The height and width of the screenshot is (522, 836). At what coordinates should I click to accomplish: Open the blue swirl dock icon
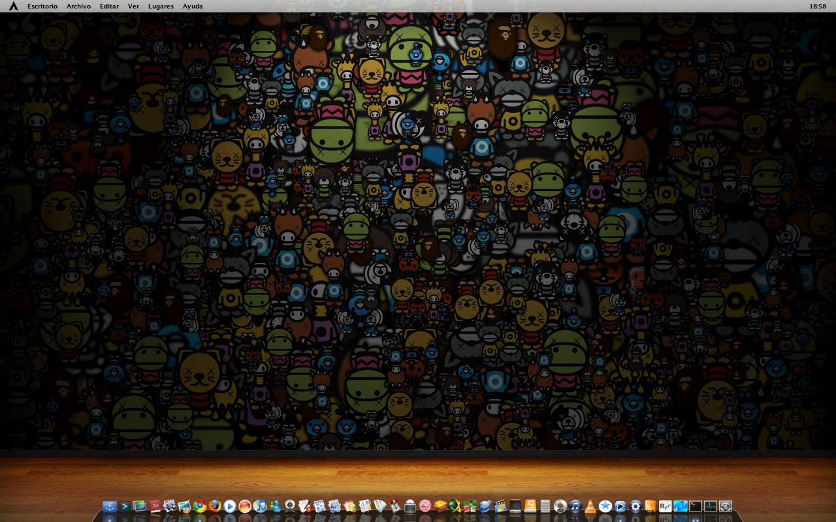(x=681, y=506)
